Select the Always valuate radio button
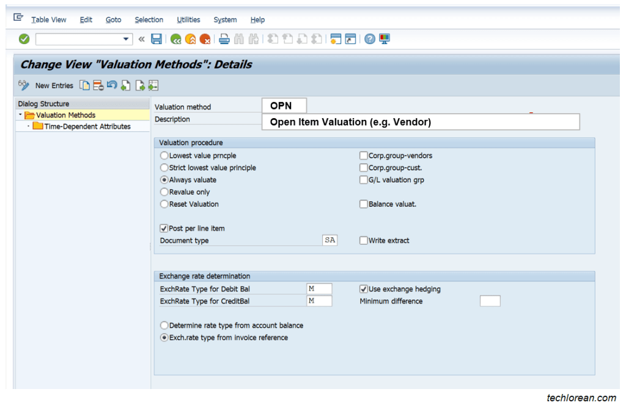 [x=164, y=179]
